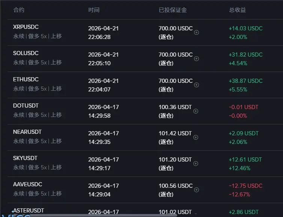Screen dimensions: 283x217
Task: Click the plus icon for SKYUSDT margin
Action: pos(196,164)
